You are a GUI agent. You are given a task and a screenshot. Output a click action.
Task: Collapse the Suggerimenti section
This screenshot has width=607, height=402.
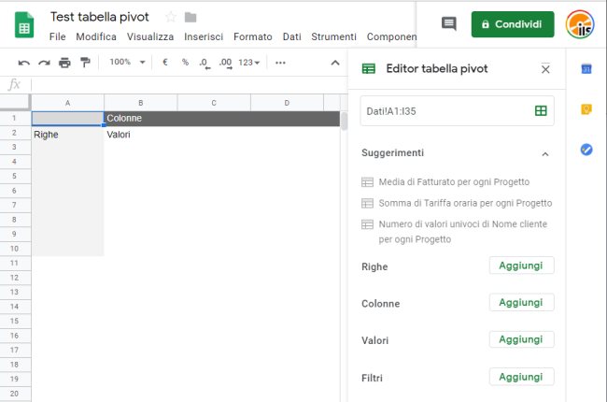point(545,154)
